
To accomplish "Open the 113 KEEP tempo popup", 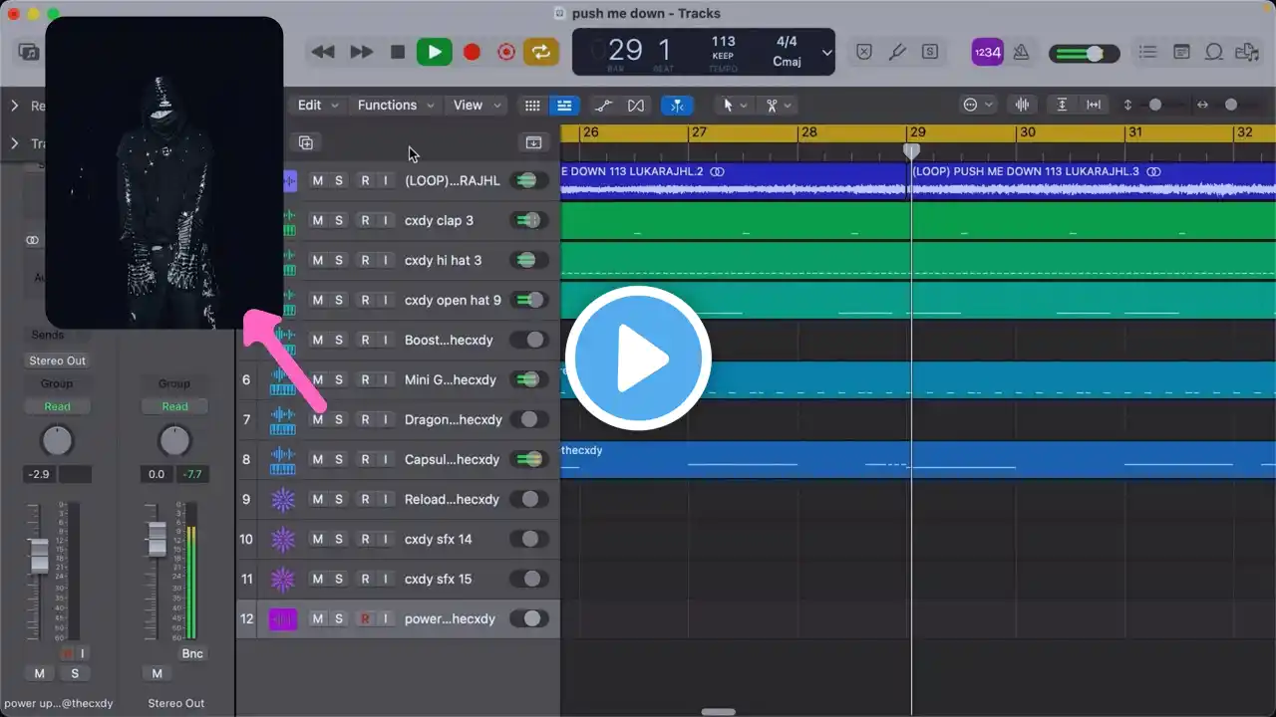I will 723,50.
